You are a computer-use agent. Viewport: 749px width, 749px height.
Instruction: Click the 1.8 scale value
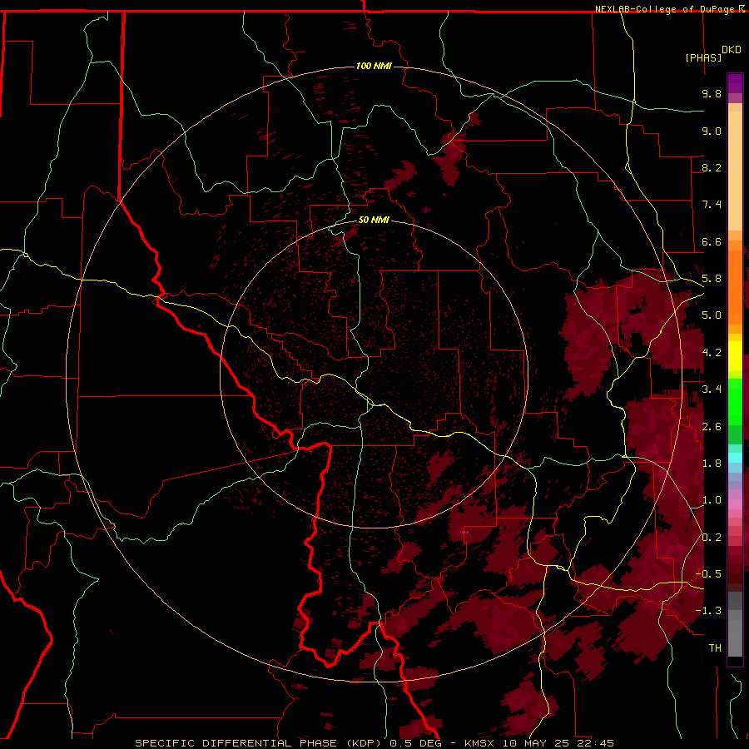(x=712, y=464)
